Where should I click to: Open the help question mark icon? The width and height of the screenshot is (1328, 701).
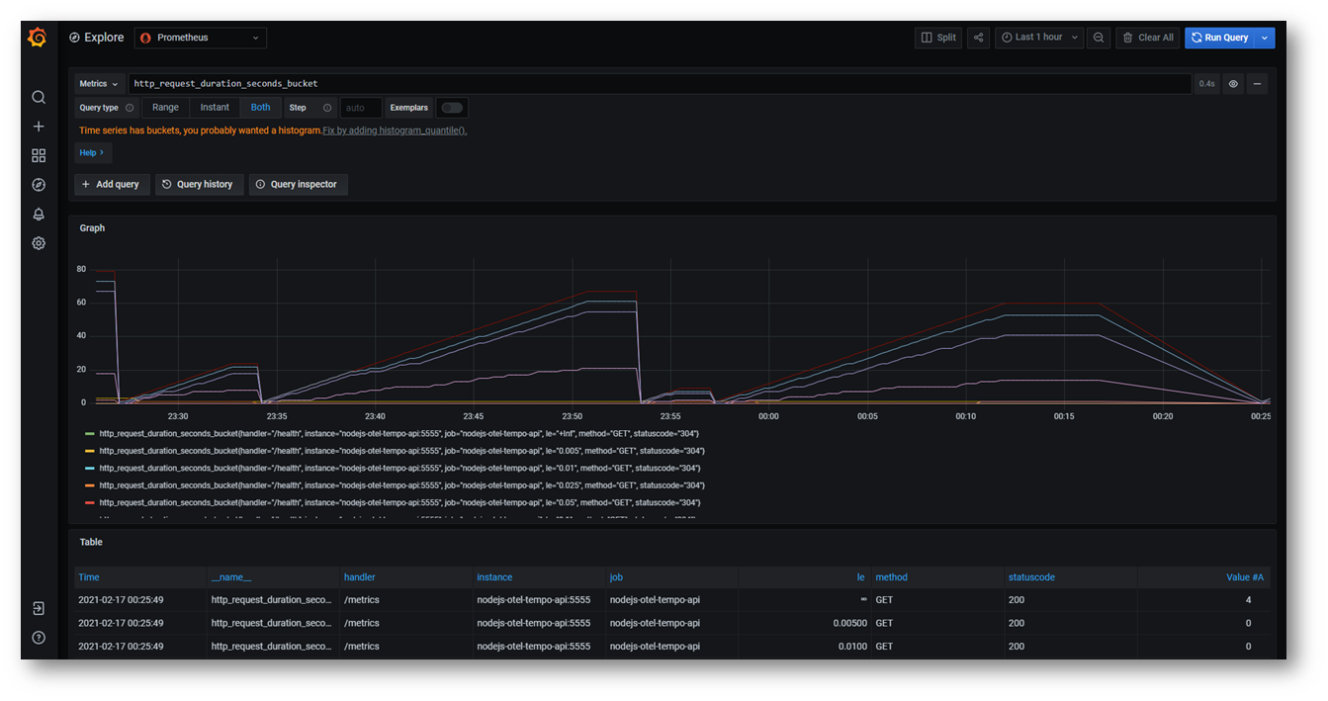click(x=39, y=638)
